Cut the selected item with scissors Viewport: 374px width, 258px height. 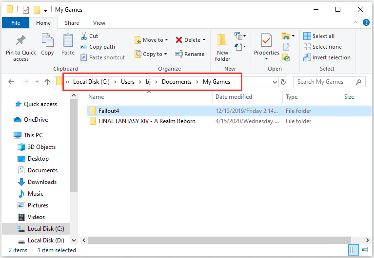(89, 36)
